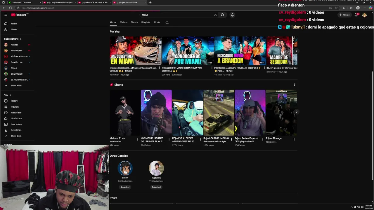Image resolution: width=374 pixels, height=210 pixels.
Task: Open Rdjavi CABO EL MOCHO short
Action: click(x=219, y=113)
